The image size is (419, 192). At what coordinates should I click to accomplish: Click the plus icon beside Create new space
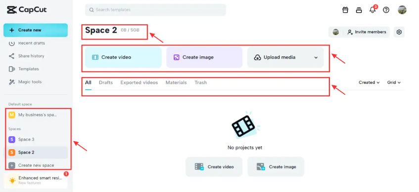tap(11, 165)
